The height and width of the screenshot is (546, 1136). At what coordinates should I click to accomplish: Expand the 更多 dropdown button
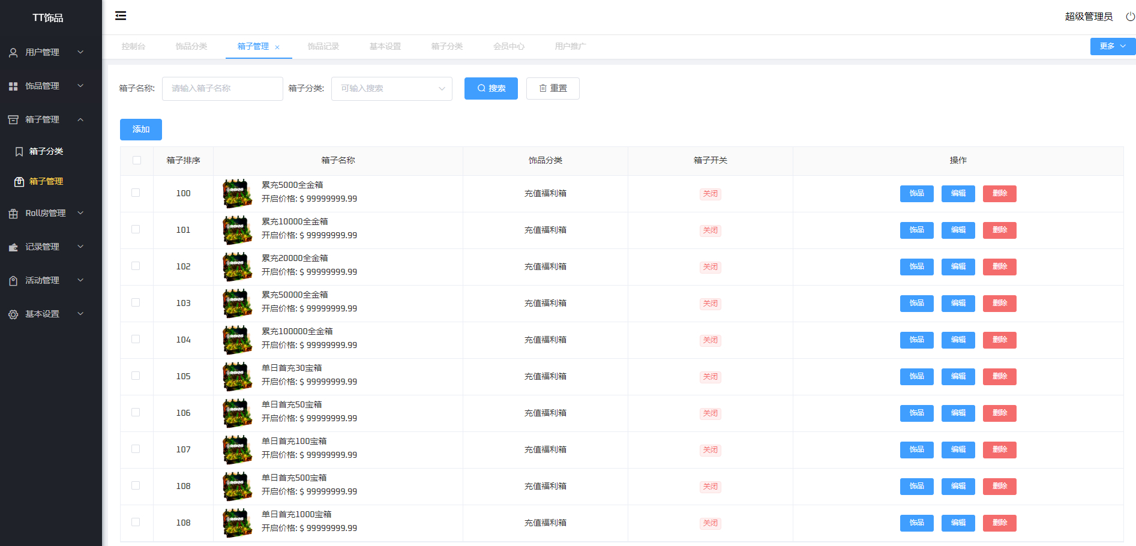pos(1112,46)
